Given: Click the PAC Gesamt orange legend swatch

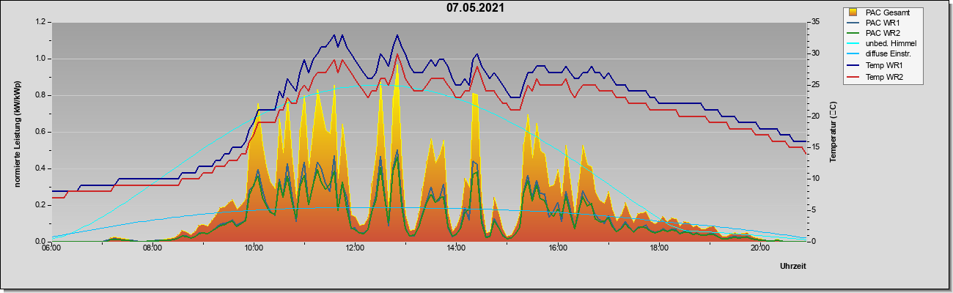Looking at the screenshot, I should pyautogui.click(x=853, y=12).
